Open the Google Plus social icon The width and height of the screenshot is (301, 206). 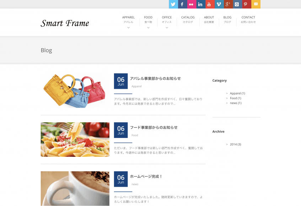click(x=229, y=4)
